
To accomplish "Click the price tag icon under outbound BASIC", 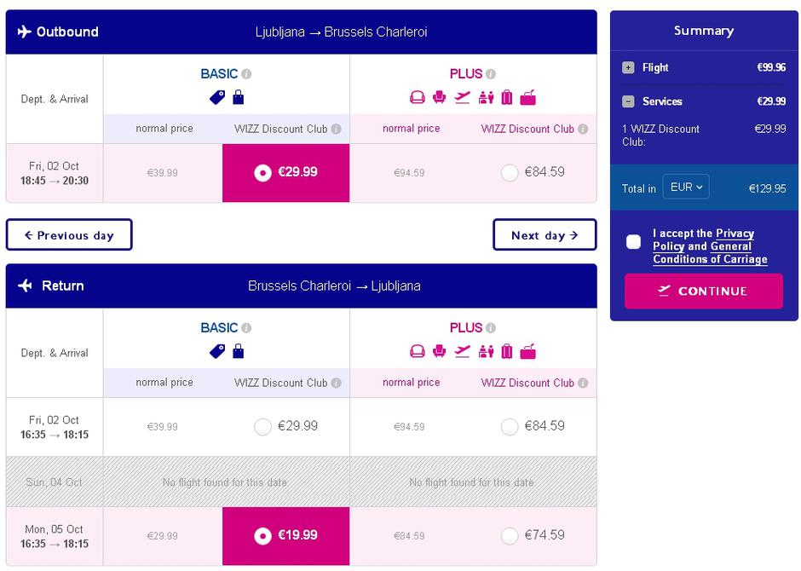I will point(217,97).
